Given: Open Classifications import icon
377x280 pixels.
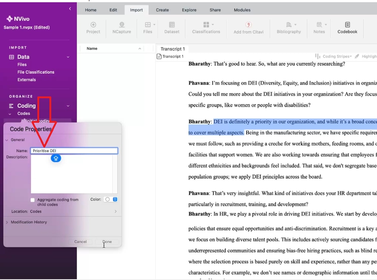Looking at the screenshot, I should [x=206, y=25].
